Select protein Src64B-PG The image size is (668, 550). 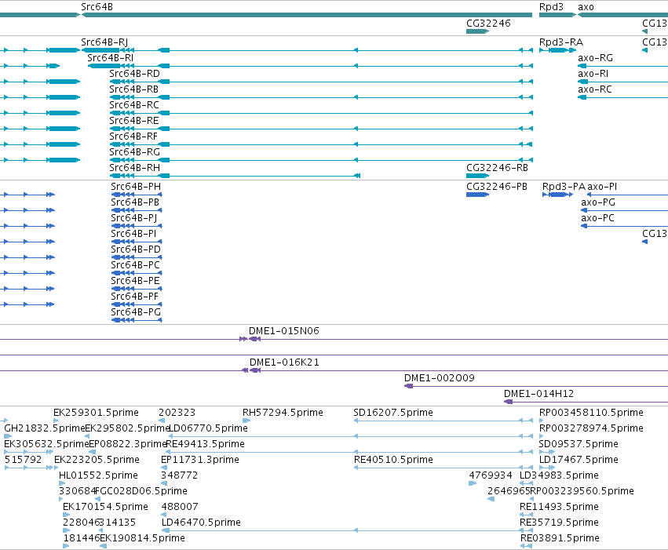[136, 313]
